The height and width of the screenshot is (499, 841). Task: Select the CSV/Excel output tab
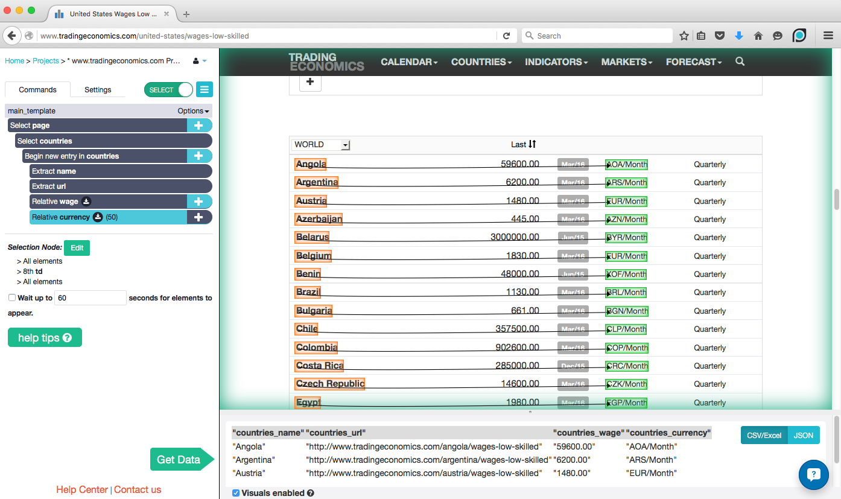click(x=764, y=435)
